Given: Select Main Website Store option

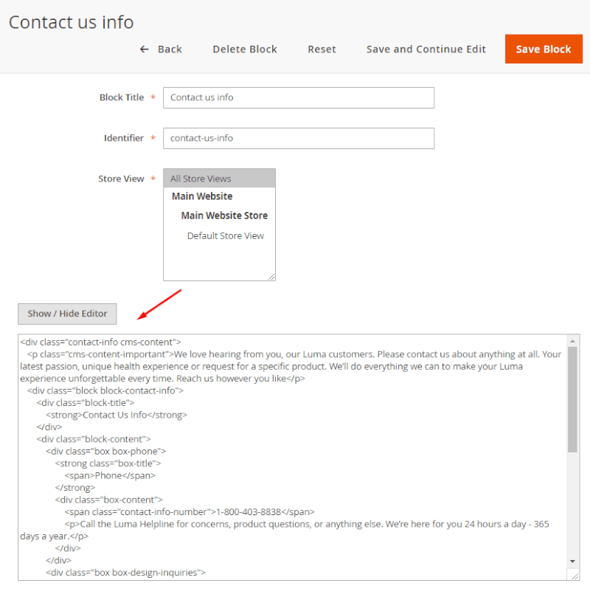Looking at the screenshot, I should (223, 215).
